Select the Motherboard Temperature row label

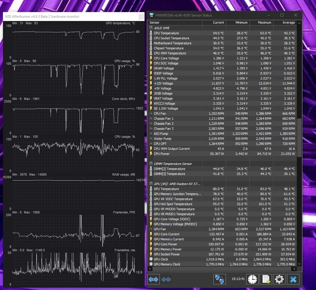point(173,43)
